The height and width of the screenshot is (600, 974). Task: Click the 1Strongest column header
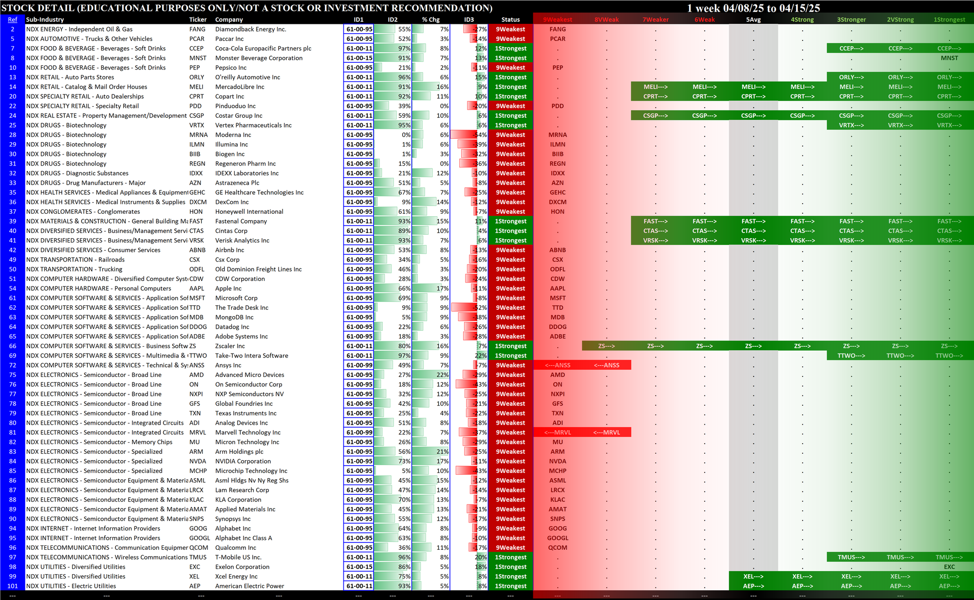coord(949,19)
